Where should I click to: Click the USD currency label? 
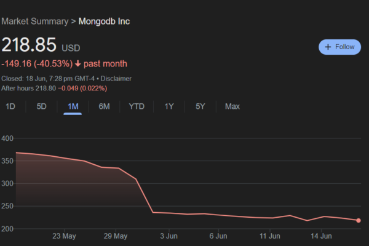click(x=71, y=48)
